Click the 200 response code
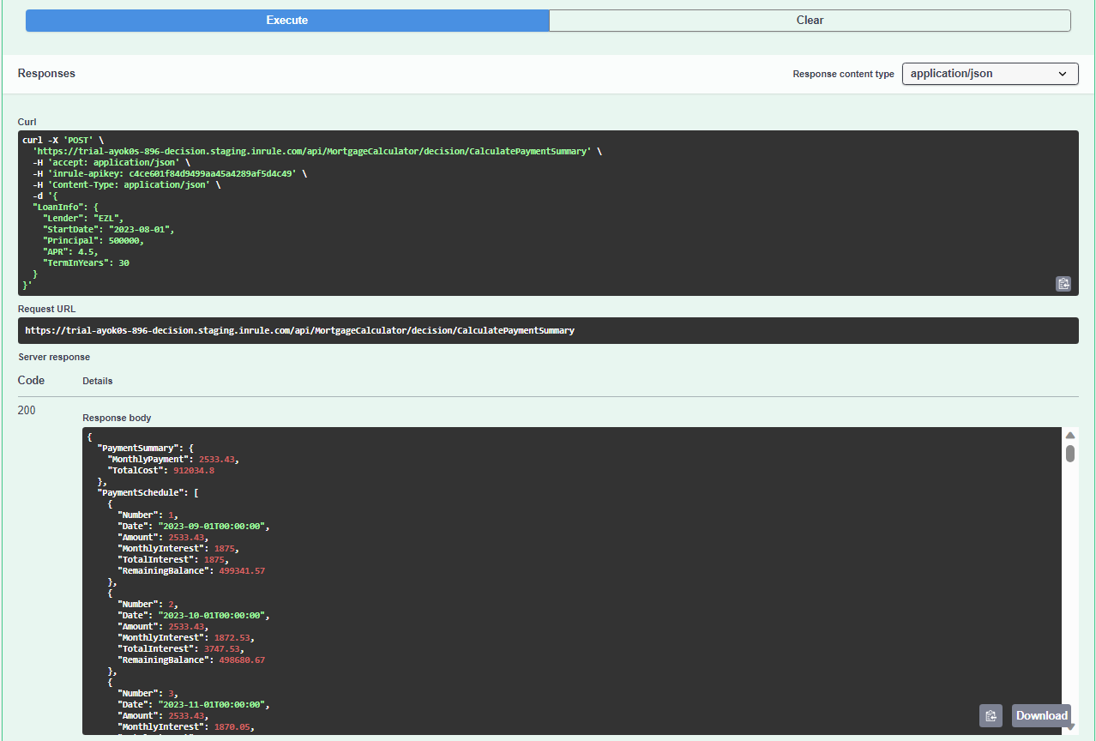Screen dimensions: 1096x741 click(x=27, y=410)
